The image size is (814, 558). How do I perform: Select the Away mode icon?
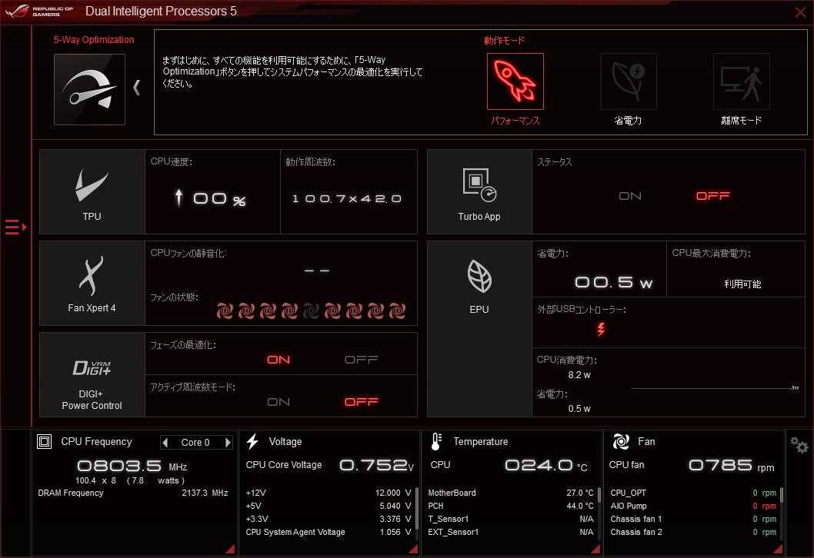point(742,81)
